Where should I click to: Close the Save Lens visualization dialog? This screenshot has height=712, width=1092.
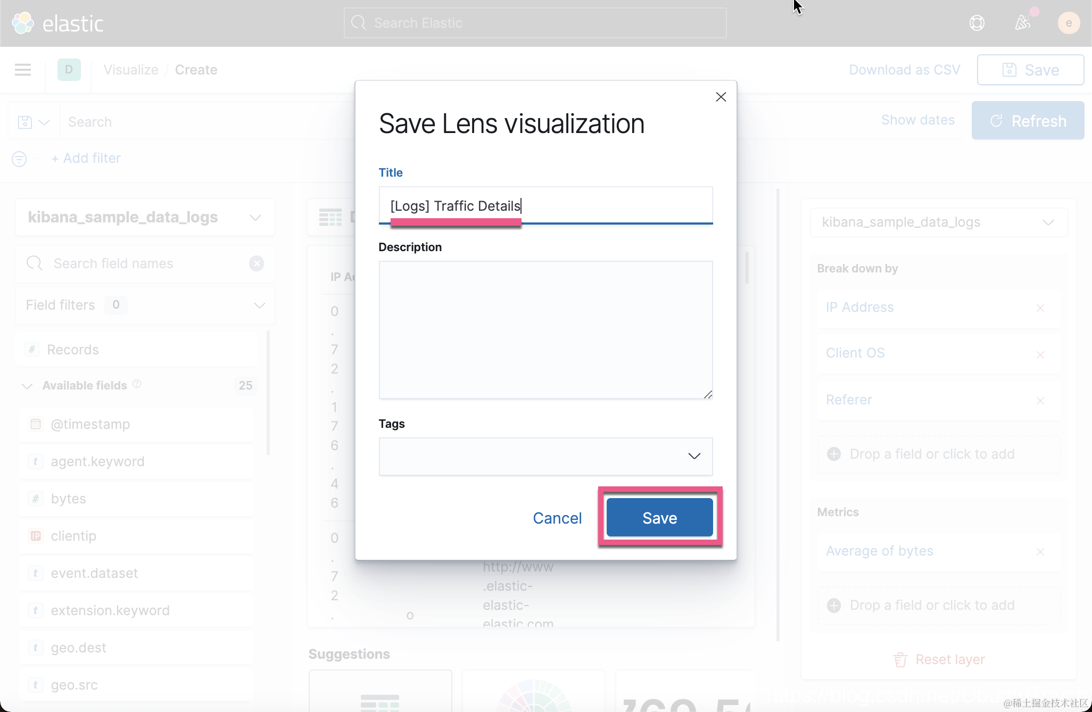pyautogui.click(x=721, y=97)
